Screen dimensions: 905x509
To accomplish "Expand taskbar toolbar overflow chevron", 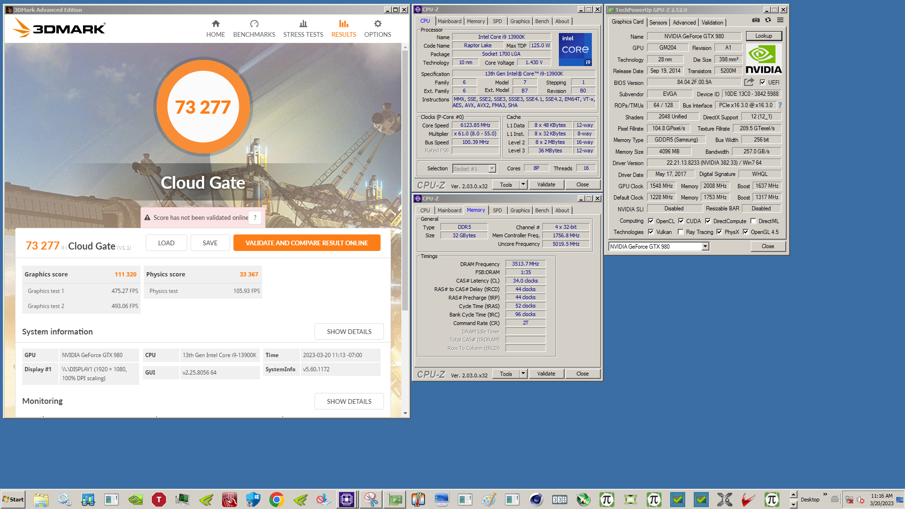I will point(825,494).
